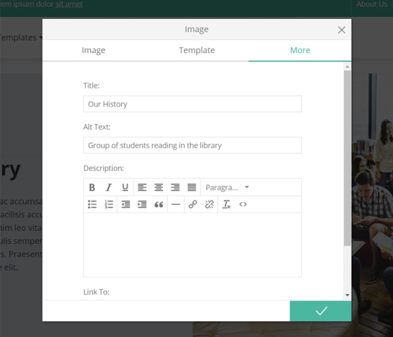Insert a numbered list
The image size is (393, 337).
click(x=109, y=204)
